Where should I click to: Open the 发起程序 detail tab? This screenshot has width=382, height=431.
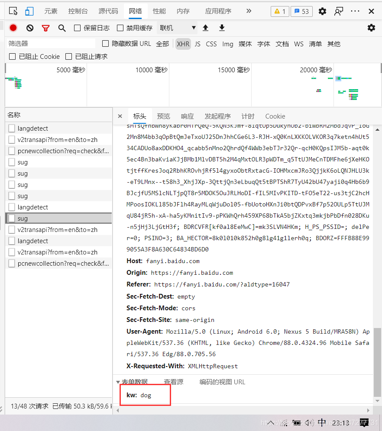pyautogui.click(x=217, y=116)
